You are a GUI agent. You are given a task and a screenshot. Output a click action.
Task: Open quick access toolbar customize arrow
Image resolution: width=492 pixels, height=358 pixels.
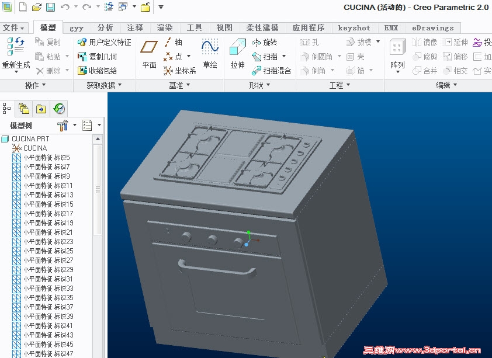click(x=161, y=7)
